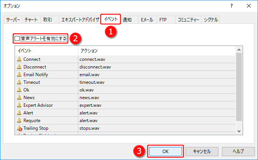Select the Ok event name
The height and width of the screenshot is (160, 258).
[x=26, y=90]
